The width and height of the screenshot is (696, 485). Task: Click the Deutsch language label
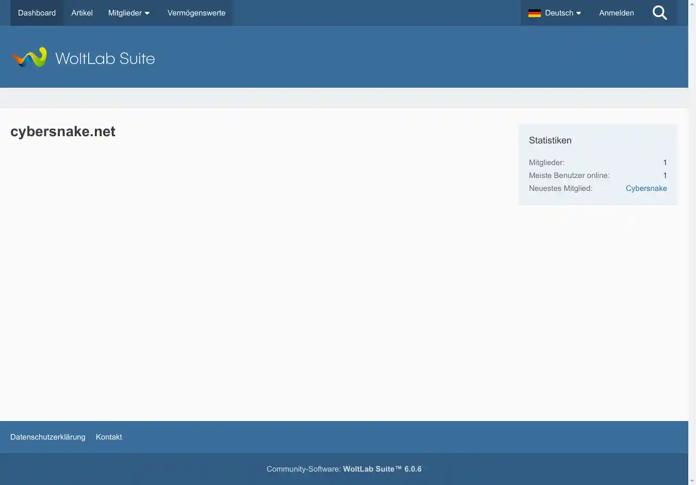[559, 13]
